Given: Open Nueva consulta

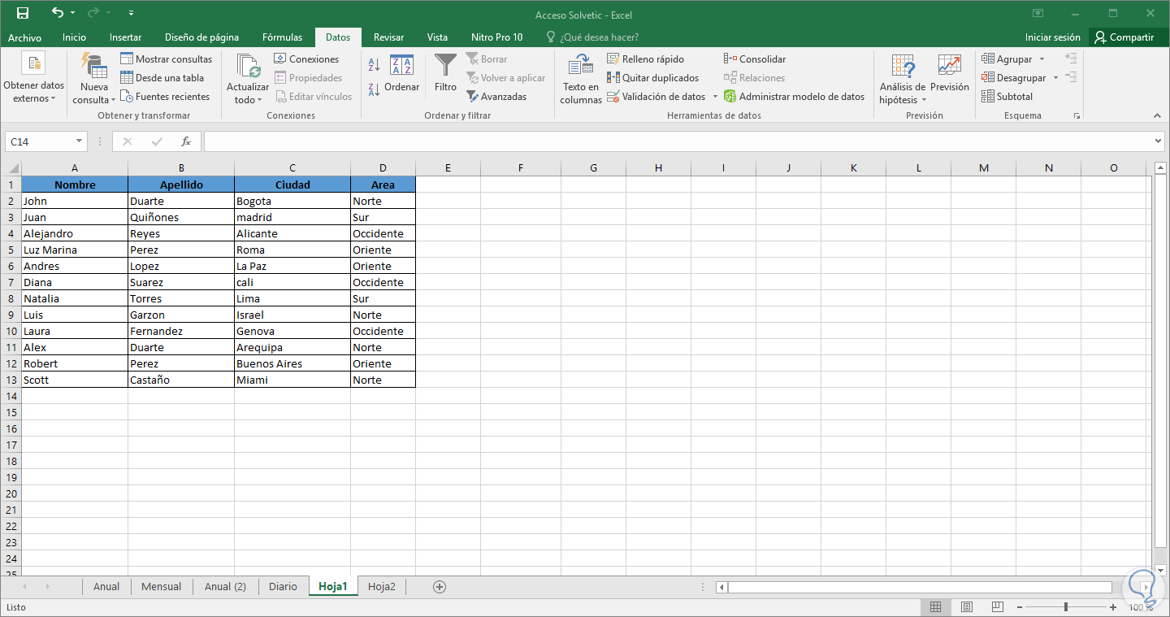Looking at the screenshot, I should (x=94, y=79).
